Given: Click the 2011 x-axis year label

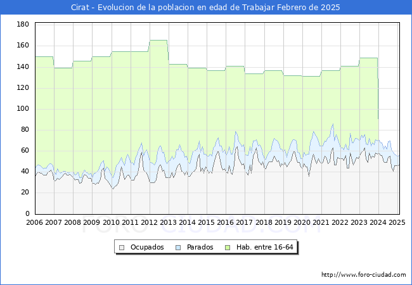Looking at the screenshot, I should click(x=130, y=222).
